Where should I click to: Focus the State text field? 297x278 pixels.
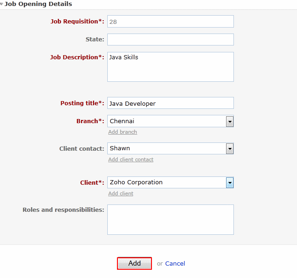tap(170, 40)
